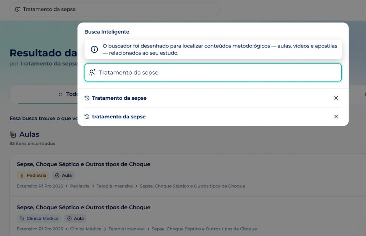Click 'Extensivo R1 Pro 2026' breadcrumb in second result
The width and height of the screenshot is (366, 236).
click(40, 229)
